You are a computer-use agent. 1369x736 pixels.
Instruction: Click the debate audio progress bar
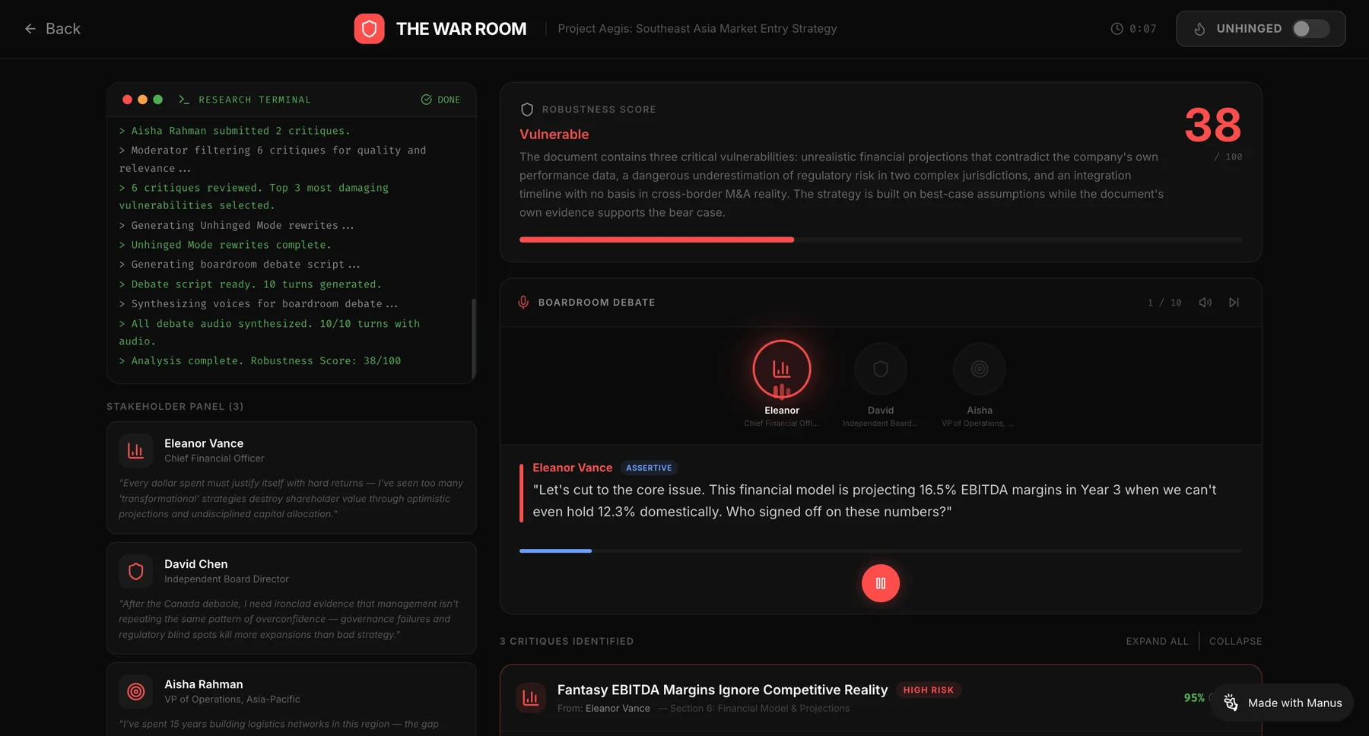tap(881, 550)
